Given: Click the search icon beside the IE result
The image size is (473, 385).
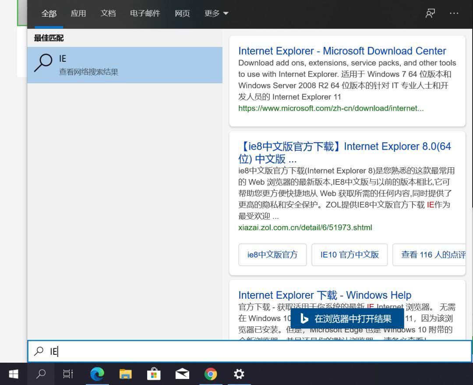Looking at the screenshot, I should pyautogui.click(x=43, y=63).
